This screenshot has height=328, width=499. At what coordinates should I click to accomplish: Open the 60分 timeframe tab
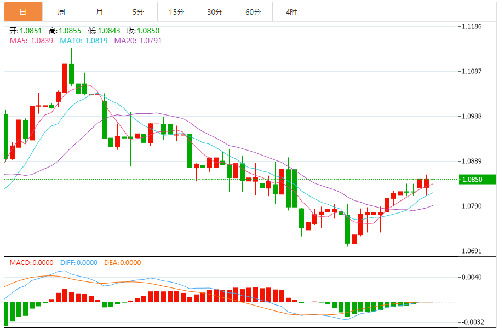(253, 12)
